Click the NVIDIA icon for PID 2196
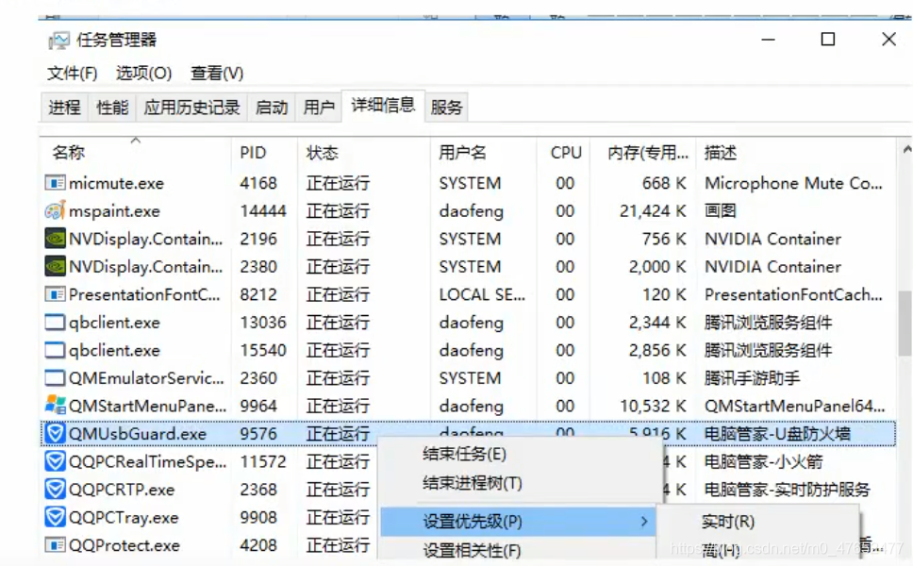The height and width of the screenshot is (566, 913). 55,239
